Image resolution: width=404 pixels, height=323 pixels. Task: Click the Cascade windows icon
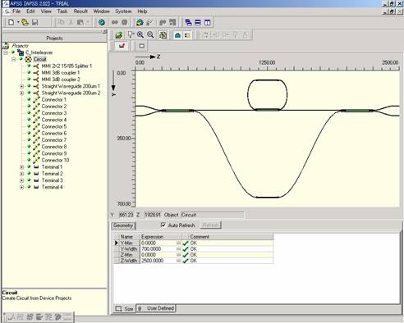(188, 22)
